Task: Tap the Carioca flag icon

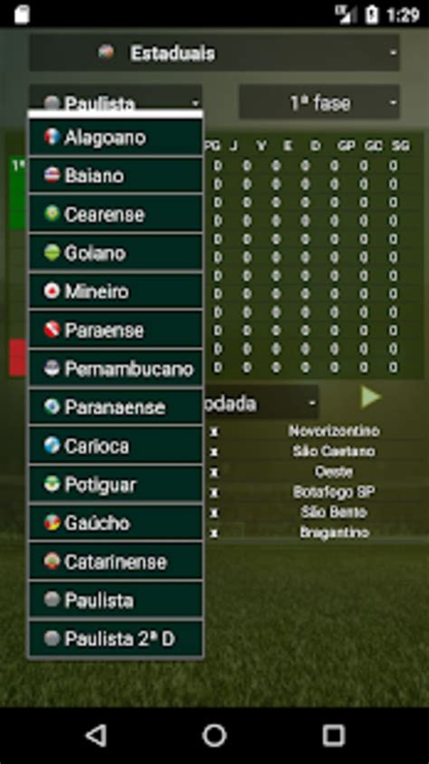Action: click(x=52, y=445)
